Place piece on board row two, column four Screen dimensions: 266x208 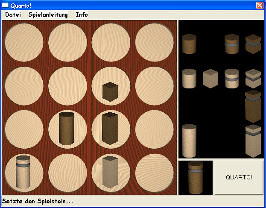tap(155, 86)
